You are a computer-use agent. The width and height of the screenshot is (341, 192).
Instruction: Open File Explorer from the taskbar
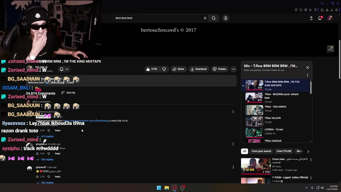[167, 188]
